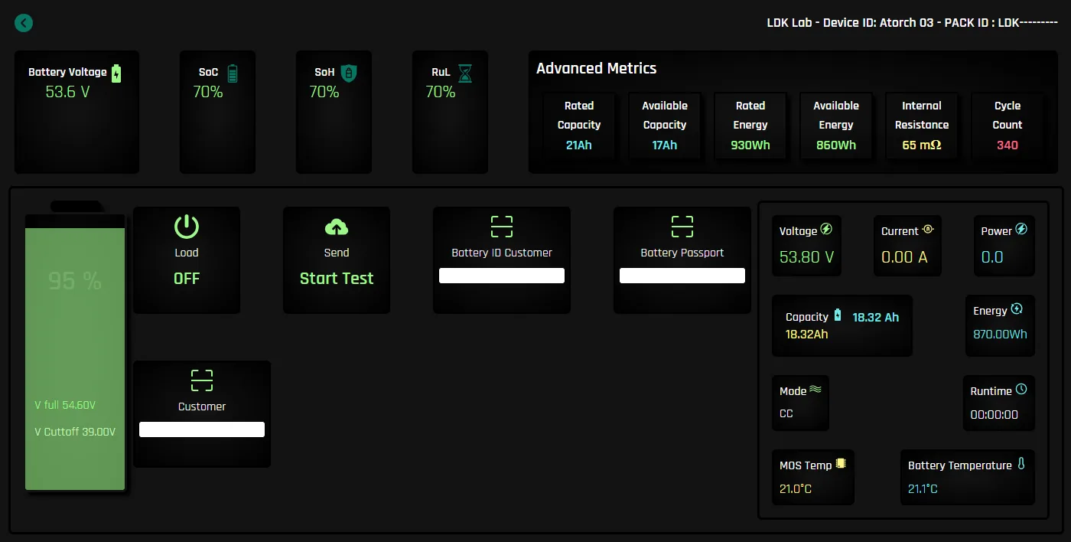Focus the Customer input field
Image resolution: width=1071 pixels, height=542 pixels.
[202, 429]
